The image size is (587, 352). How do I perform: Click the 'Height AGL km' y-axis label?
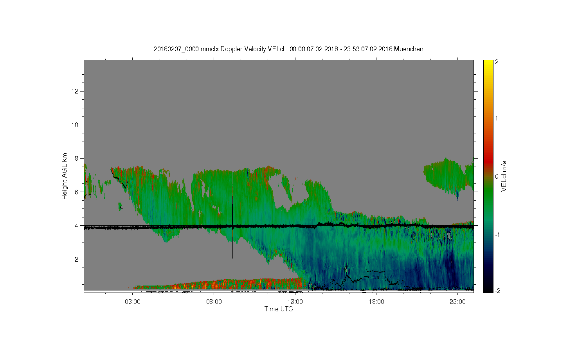click(65, 176)
